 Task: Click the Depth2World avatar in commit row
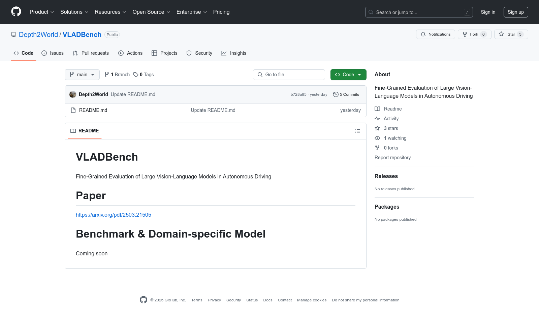pyautogui.click(x=73, y=94)
